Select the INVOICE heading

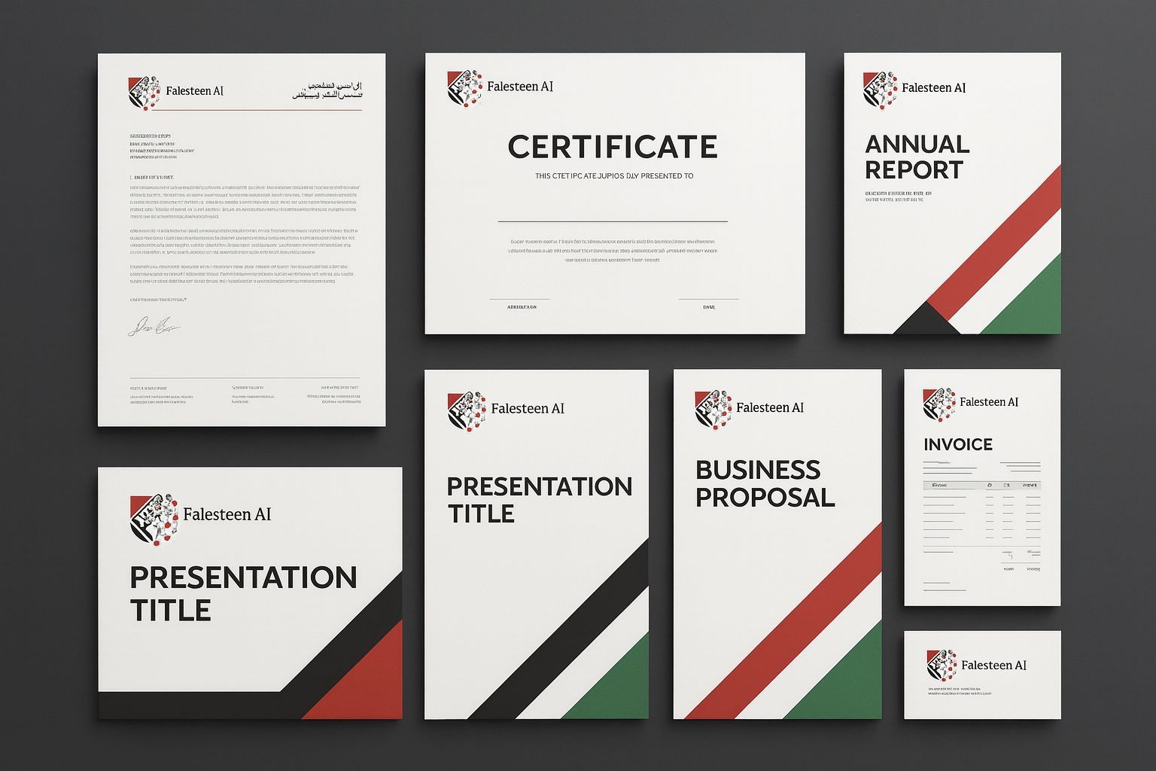(958, 444)
